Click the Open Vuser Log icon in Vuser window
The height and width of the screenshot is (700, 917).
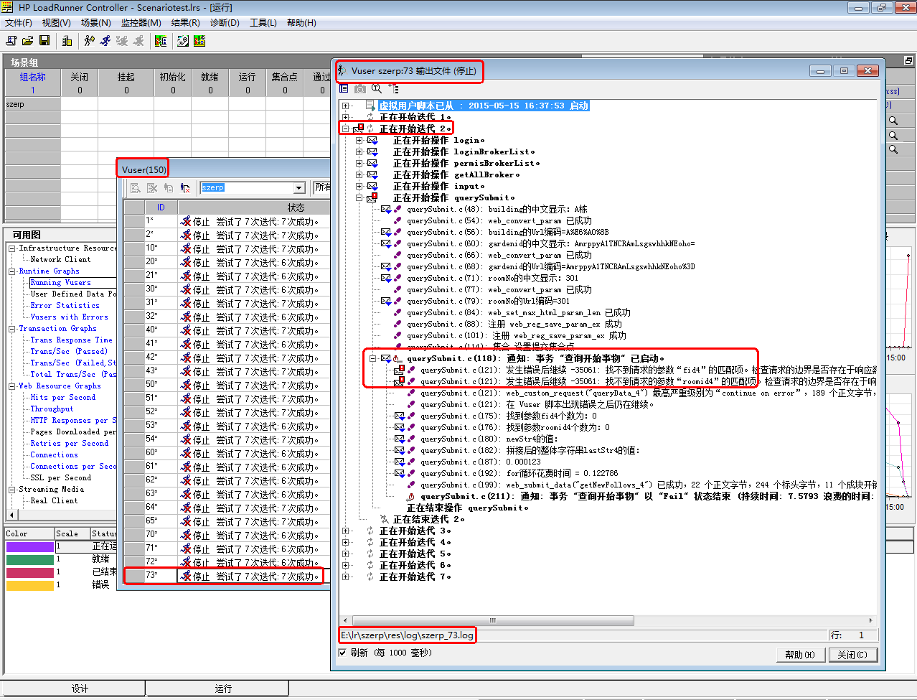[169, 187]
